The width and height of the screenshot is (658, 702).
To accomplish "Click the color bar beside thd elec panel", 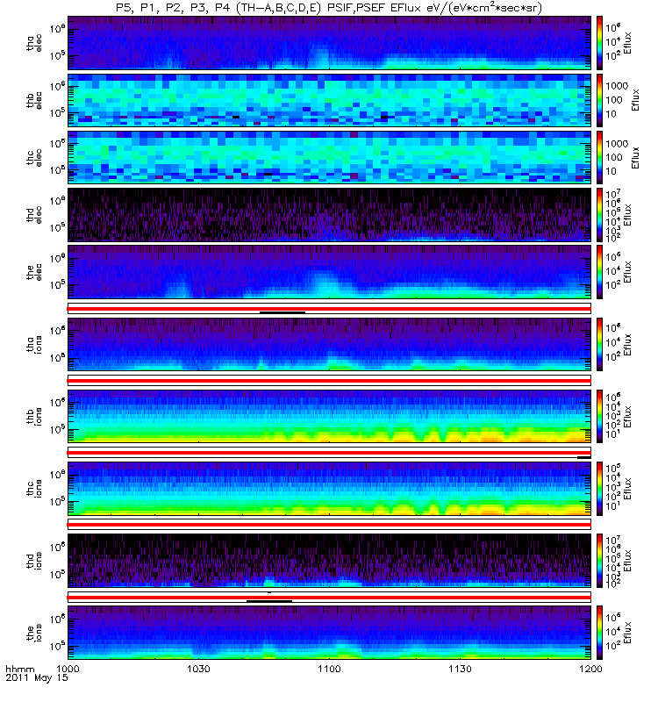I will [x=599, y=215].
